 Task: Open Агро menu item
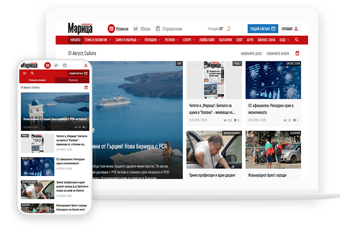tap(250, 40)
